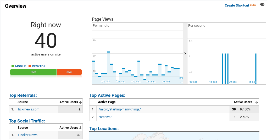The height and width of the screenshot is (140, 267).
Task: Click the -45 sec axis label
Action: 213,82
